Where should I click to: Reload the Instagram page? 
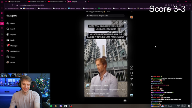(x=13, y=5)
